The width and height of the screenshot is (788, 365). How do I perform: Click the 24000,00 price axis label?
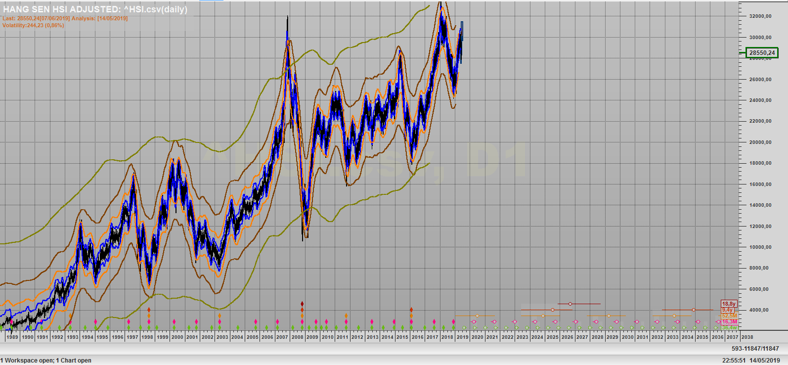pos(760,100)
